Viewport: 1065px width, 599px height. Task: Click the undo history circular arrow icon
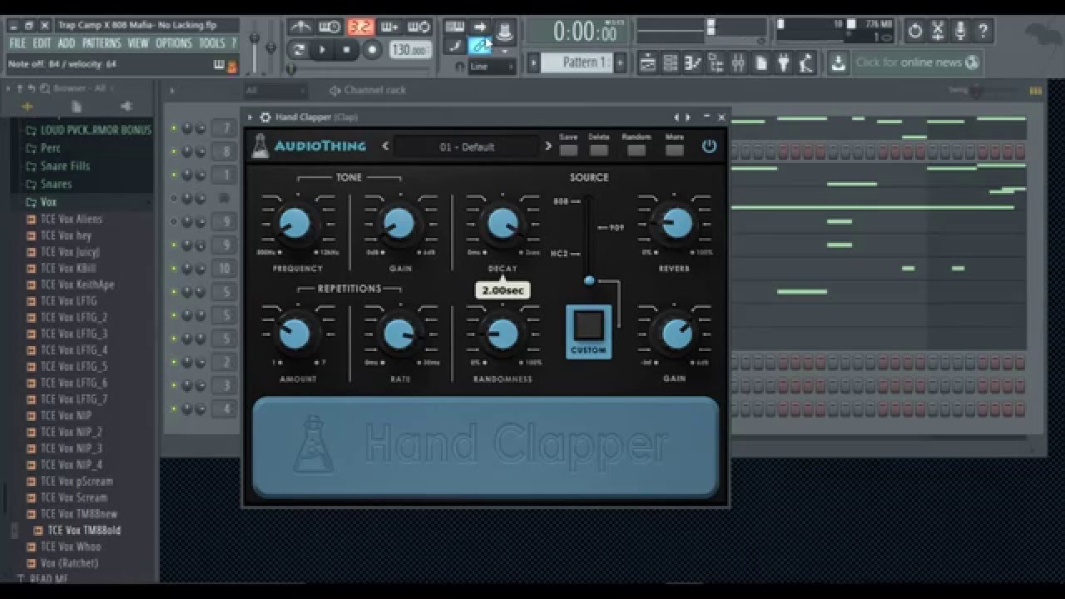coord(915,31)
